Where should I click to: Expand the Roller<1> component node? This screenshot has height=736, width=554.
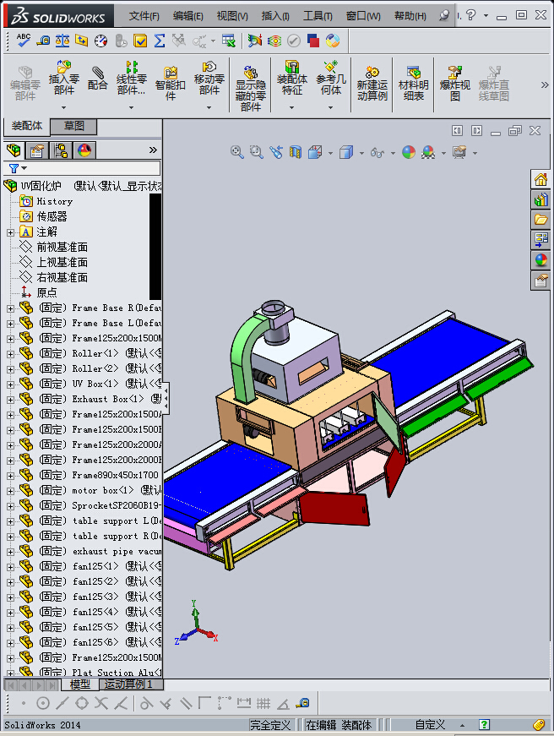pyautogui.click(x=10, y=354)
